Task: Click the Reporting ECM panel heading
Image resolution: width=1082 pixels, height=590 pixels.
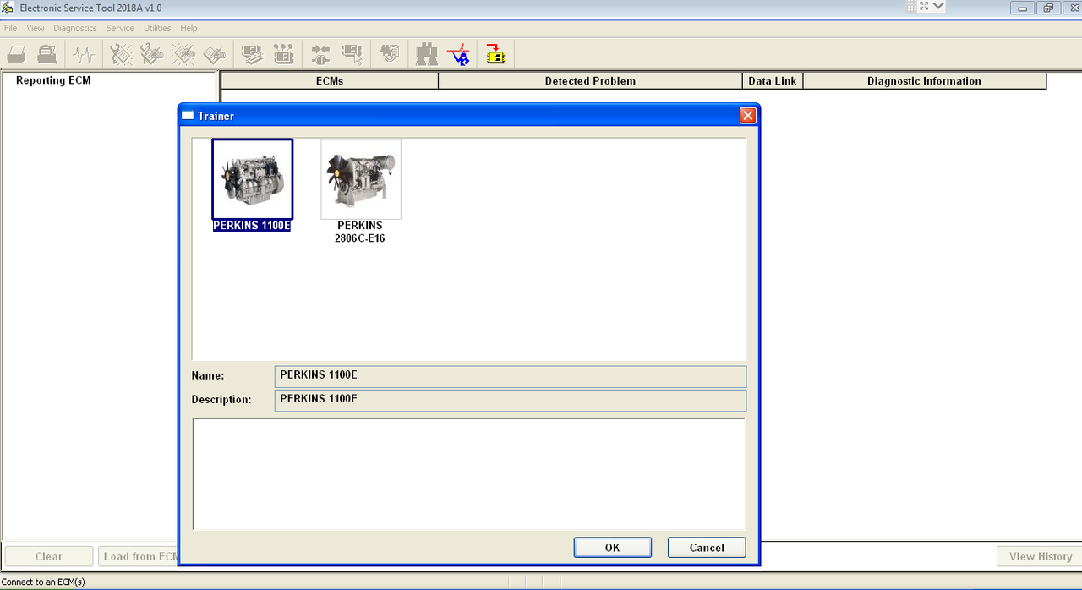Action: click(53, 80)
